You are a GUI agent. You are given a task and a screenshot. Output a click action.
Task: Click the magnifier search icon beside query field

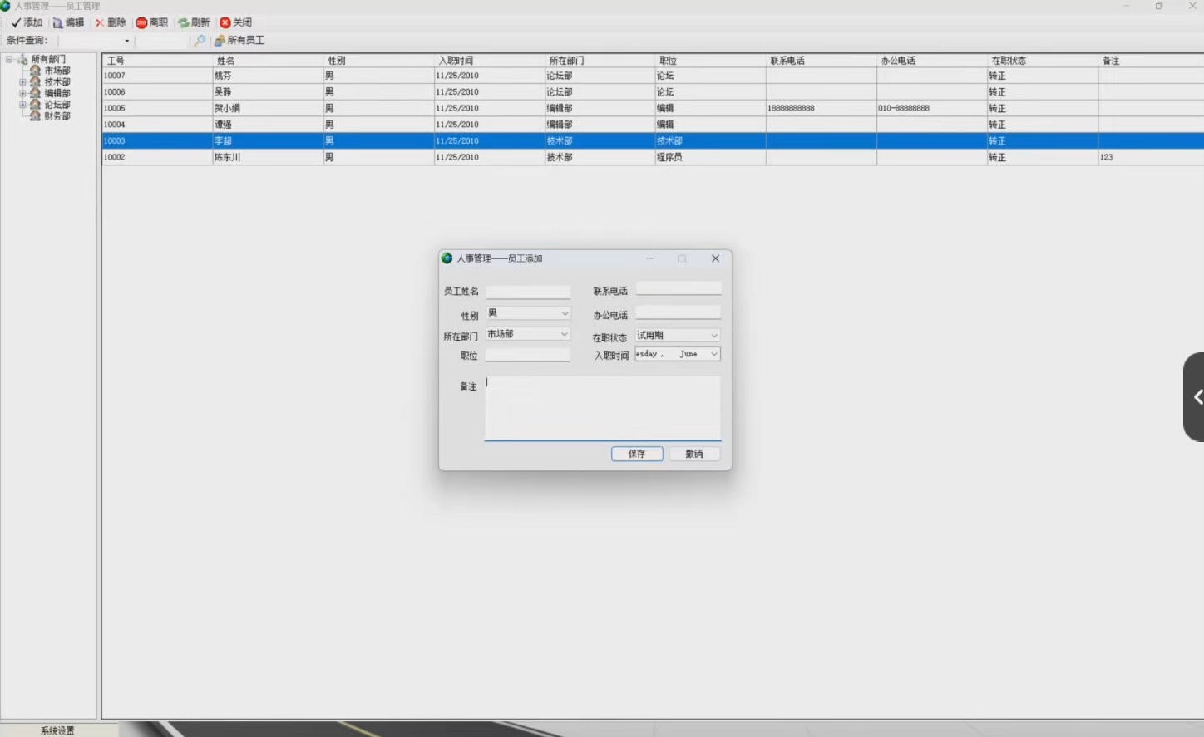point(200,40)
